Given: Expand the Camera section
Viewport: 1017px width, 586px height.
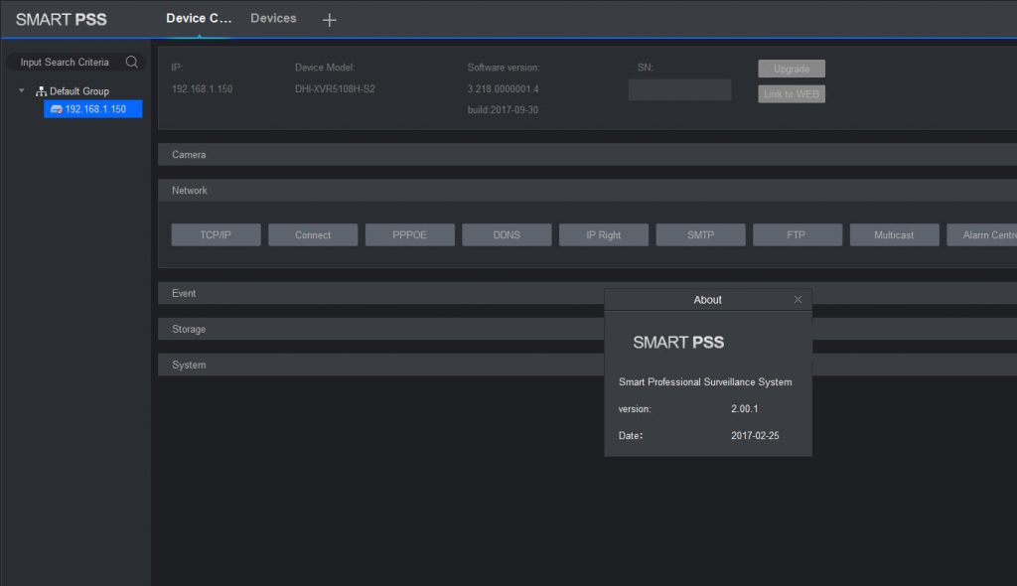Looking at the screenshot, I should 587,155.
